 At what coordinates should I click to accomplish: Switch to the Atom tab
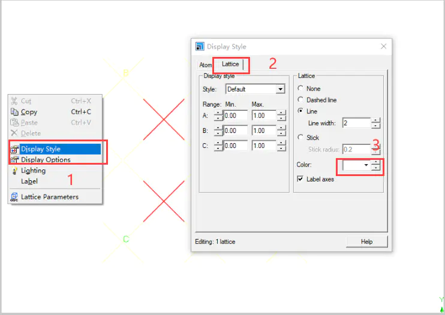[x=205, y=65]
